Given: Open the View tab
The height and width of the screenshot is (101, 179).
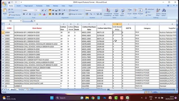Looking at the screenshot, I should [x=63, y=6].
